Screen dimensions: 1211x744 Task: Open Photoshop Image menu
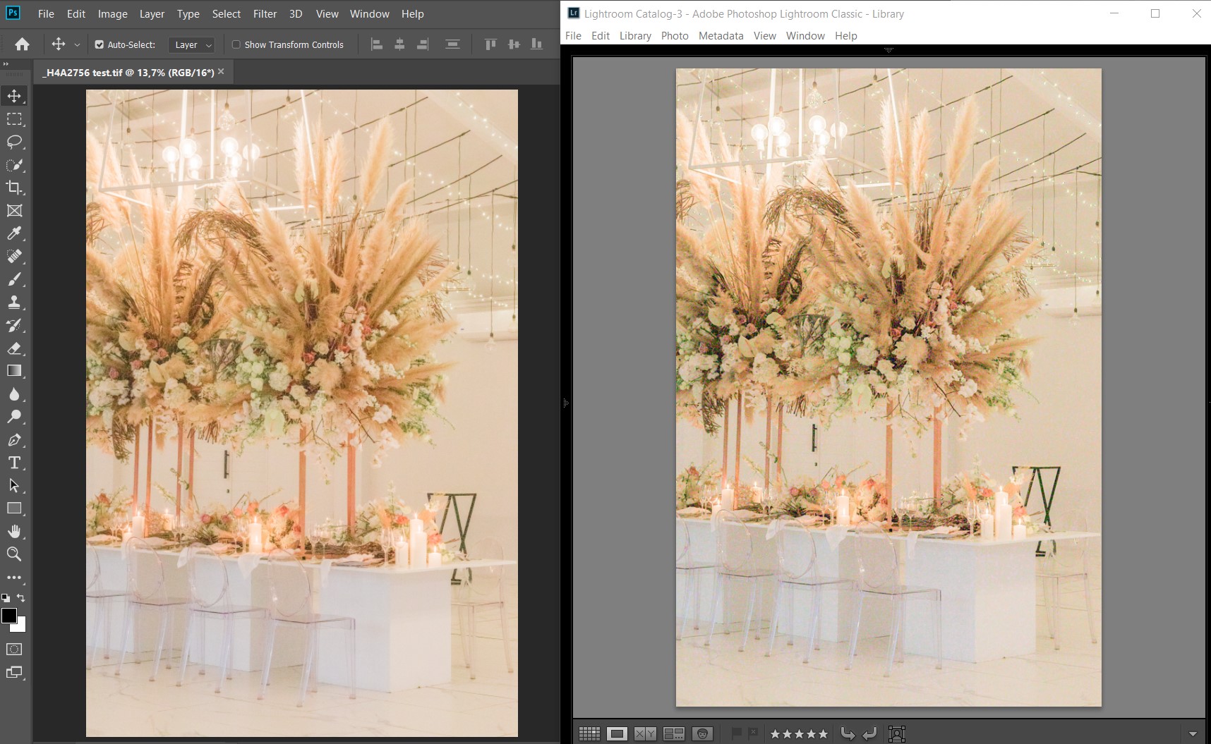(x=113, y=13)
